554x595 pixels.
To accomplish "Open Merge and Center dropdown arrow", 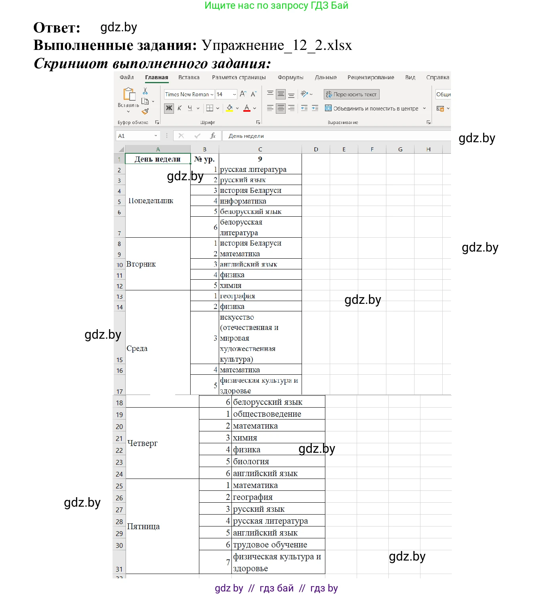I will [424, 108].
